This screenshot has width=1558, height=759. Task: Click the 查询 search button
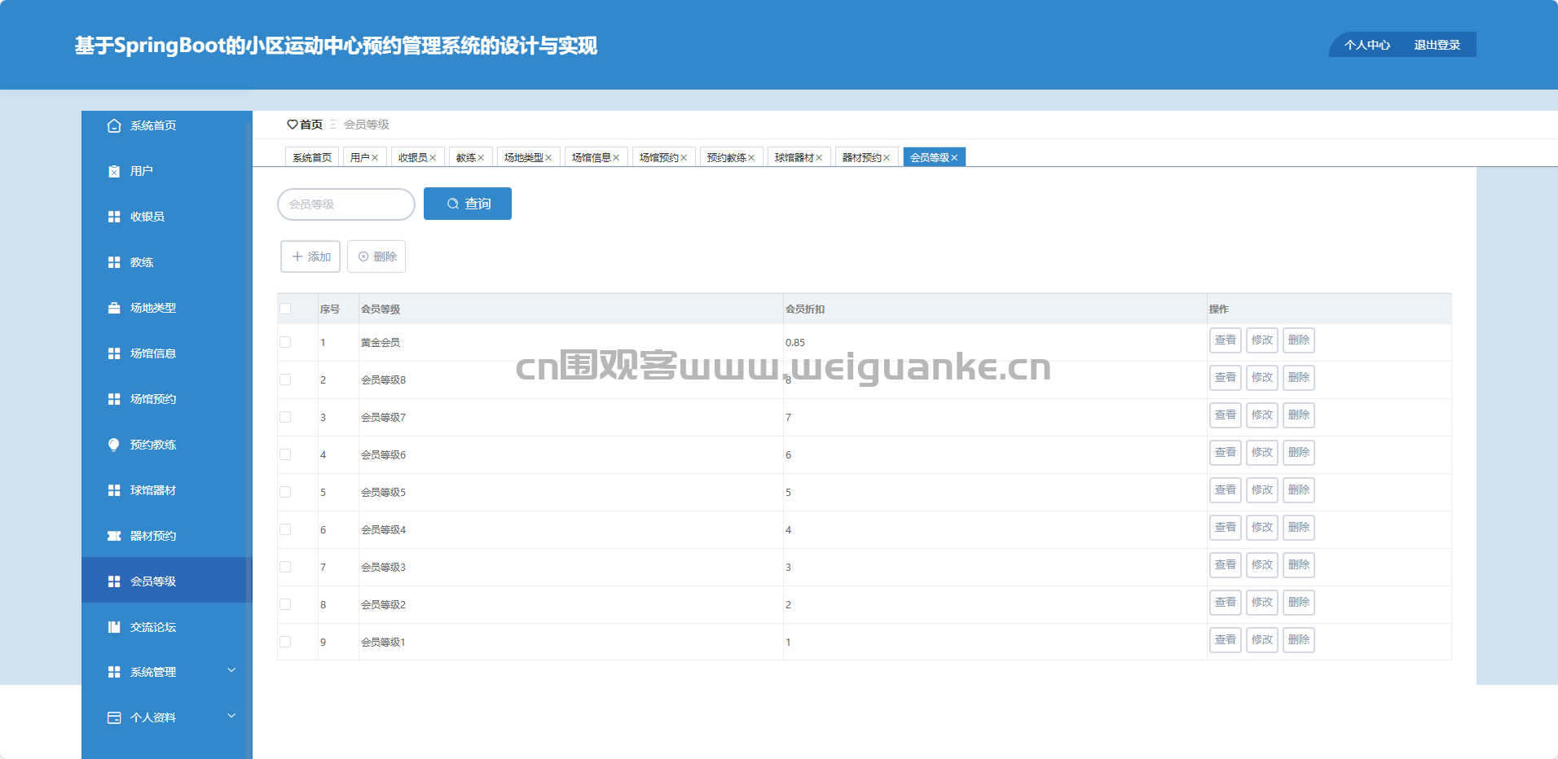click(x=468, y=204)
